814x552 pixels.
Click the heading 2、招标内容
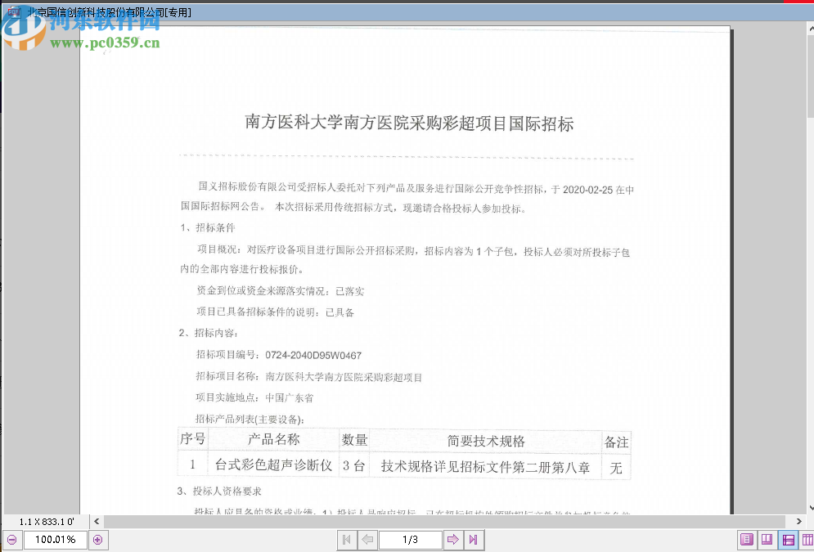point(208,333)
